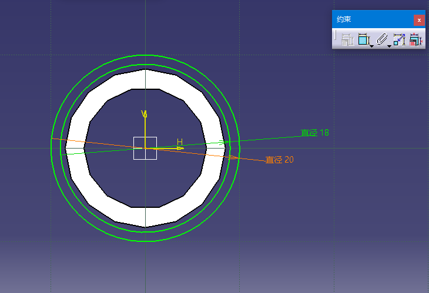Click the H horizontal axis label
The width and height of the screenshot is (429, 293).
pyautogui.click(x=179, y=142)
